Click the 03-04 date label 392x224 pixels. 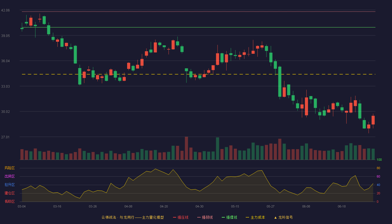pyautogui.click(x=22, y=206)
